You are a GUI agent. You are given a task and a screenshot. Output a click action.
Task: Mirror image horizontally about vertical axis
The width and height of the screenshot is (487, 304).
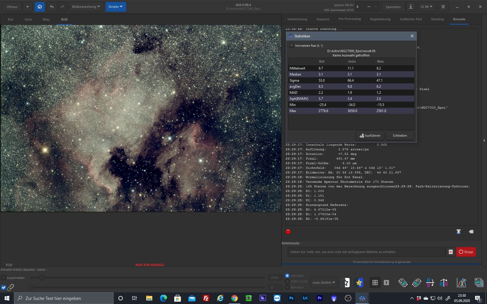(x=444, y=283)
